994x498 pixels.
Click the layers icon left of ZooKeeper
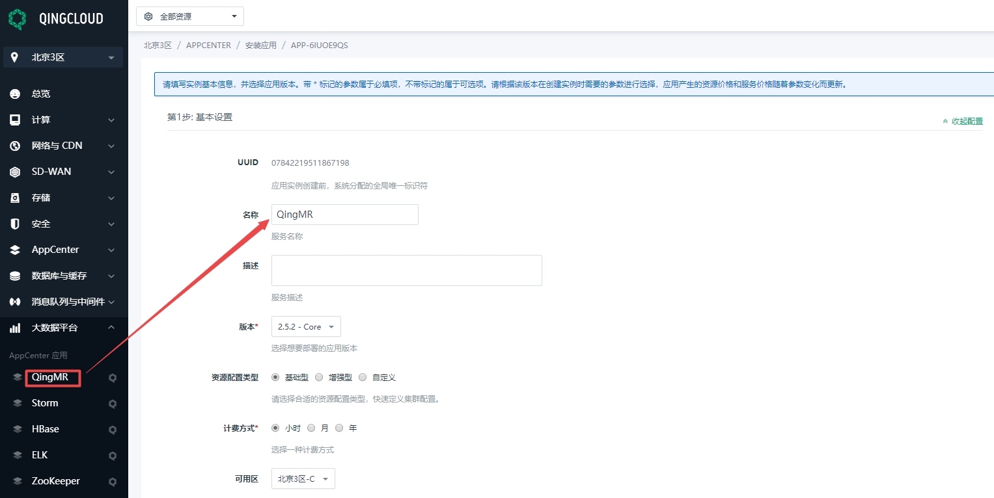[x=18, y=481]
